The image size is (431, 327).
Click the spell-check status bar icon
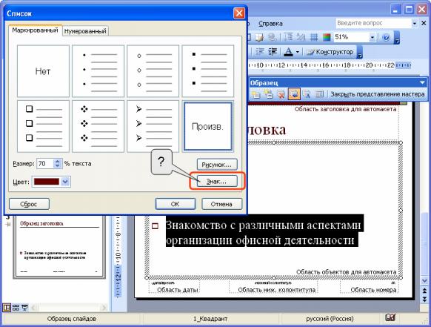390,318
